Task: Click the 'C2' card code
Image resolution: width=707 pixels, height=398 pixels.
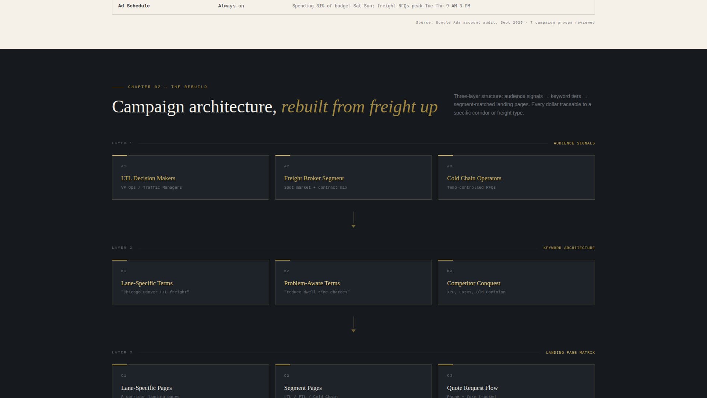Action: point(286,376)
